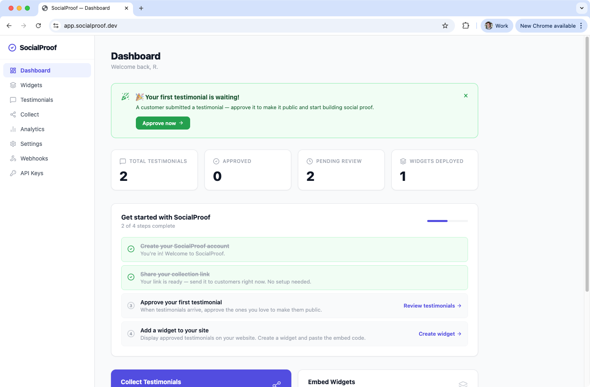
Task: Toggle the bookmark star in the address bar
Action: tap(445, 25)
